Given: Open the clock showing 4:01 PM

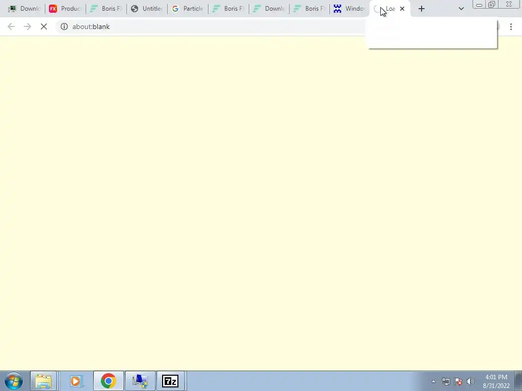Looking at the screenshot, I should (496, 381).
